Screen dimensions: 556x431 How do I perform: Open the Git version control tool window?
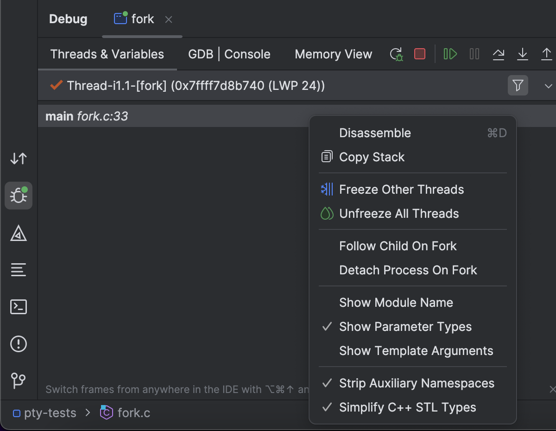(19, 381)
